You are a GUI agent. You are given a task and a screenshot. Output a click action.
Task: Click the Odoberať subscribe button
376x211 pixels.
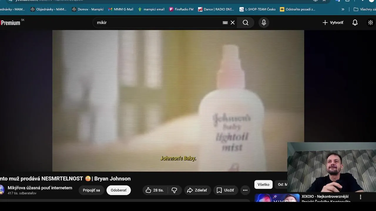click(119, 190)
